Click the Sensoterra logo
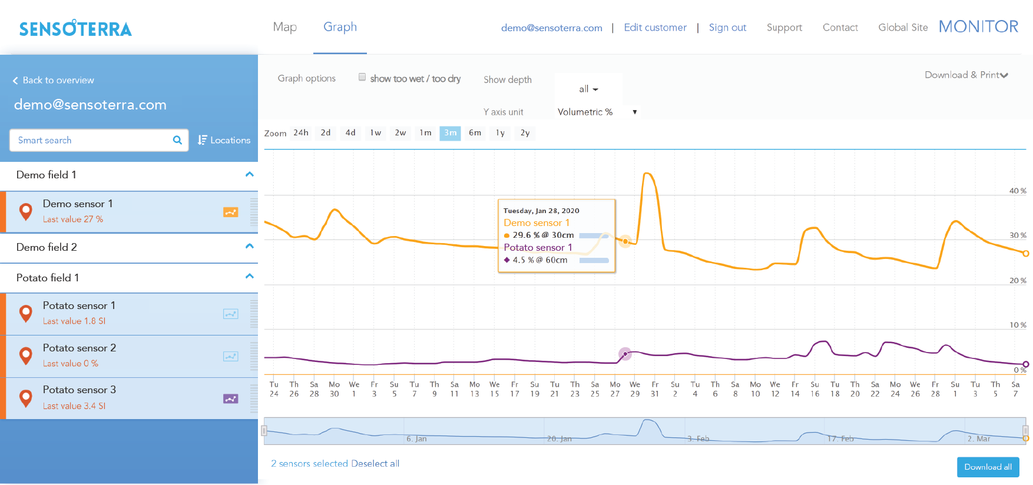The image size is (1033, 485). 75,28
